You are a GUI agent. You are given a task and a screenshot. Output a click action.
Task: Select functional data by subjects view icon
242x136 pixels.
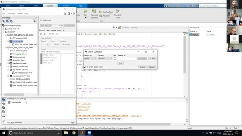click(x=8, y=21)
